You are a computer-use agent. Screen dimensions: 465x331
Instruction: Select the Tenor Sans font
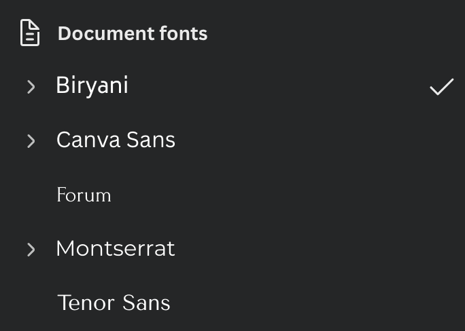tap(114, 303)
